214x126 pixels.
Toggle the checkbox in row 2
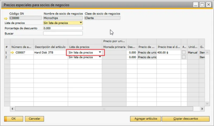[x=184, y=57]
